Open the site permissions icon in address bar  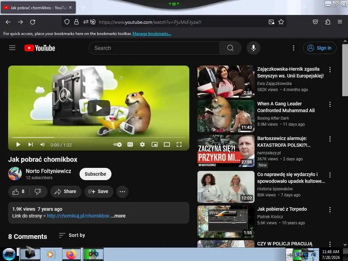tap(86, 22)
